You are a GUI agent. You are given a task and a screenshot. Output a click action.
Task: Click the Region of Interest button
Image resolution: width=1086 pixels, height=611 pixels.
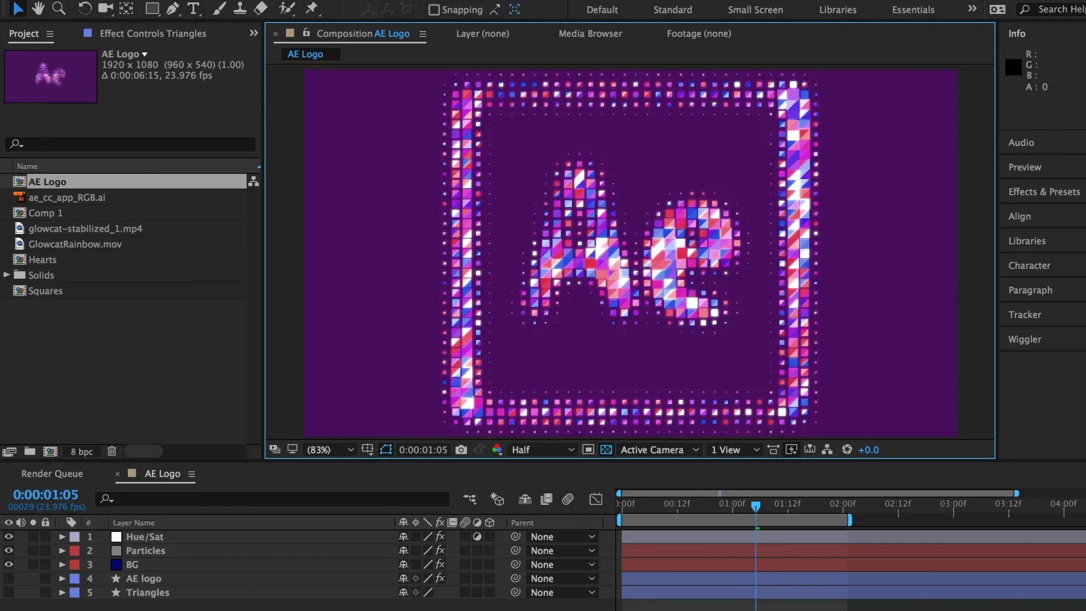pos(588,450)
